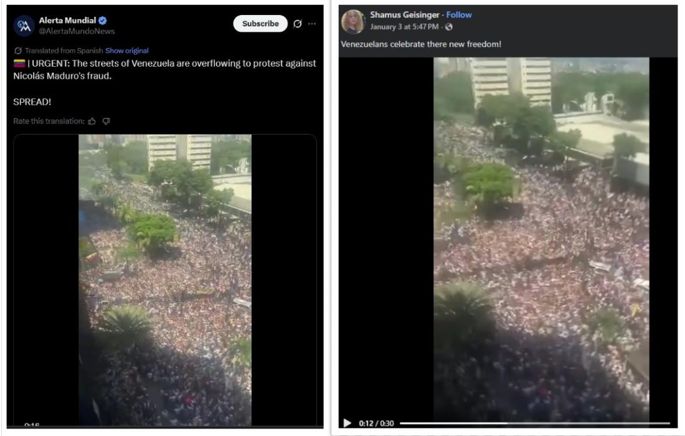Click the crowd video in the Facebook post

coord(541,238)
